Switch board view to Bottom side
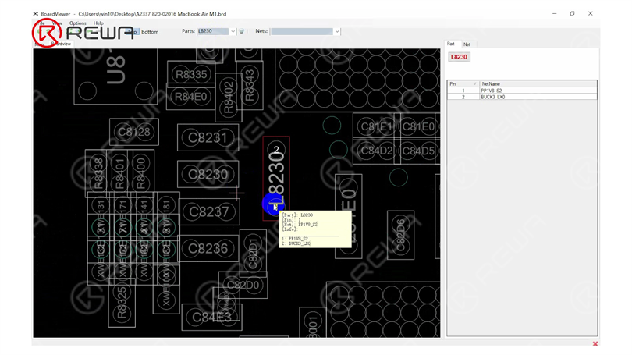Image resolution: width=632 pixels, height=355 pixels. point(150,32)
